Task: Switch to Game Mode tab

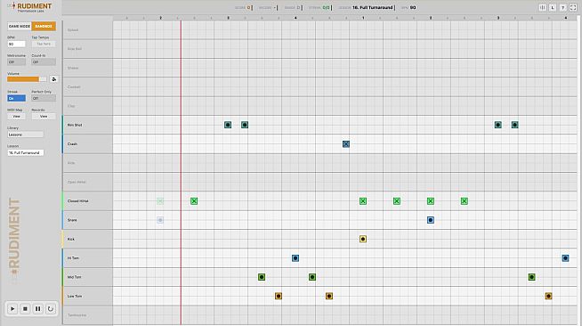Action: pos(20,27)
